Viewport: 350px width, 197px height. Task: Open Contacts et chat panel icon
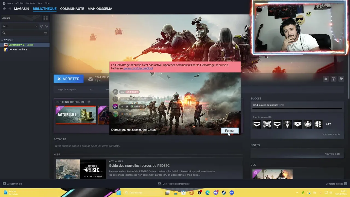(x=346, y=184)
